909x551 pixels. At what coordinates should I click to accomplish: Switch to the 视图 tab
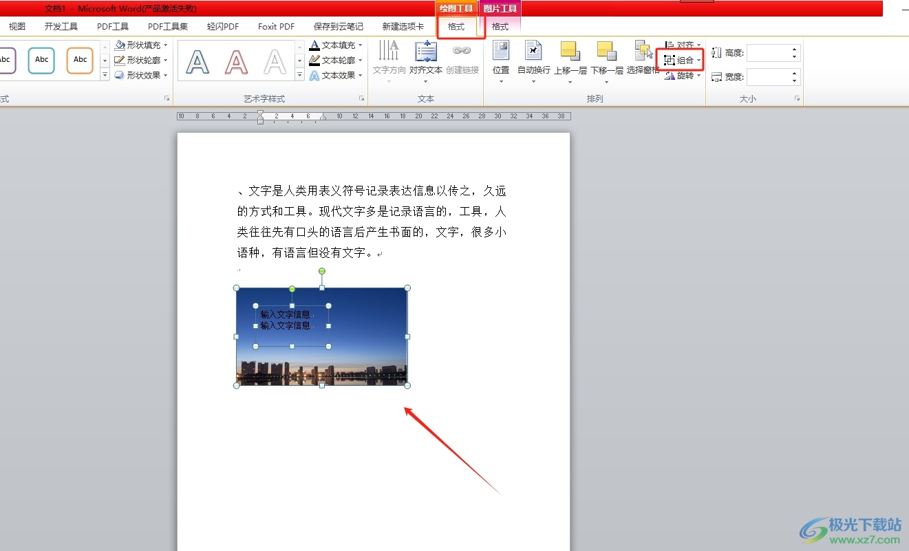point(17,27)
